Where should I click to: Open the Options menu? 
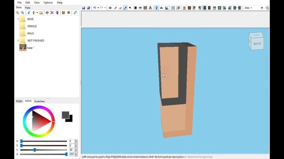point(48,3)
